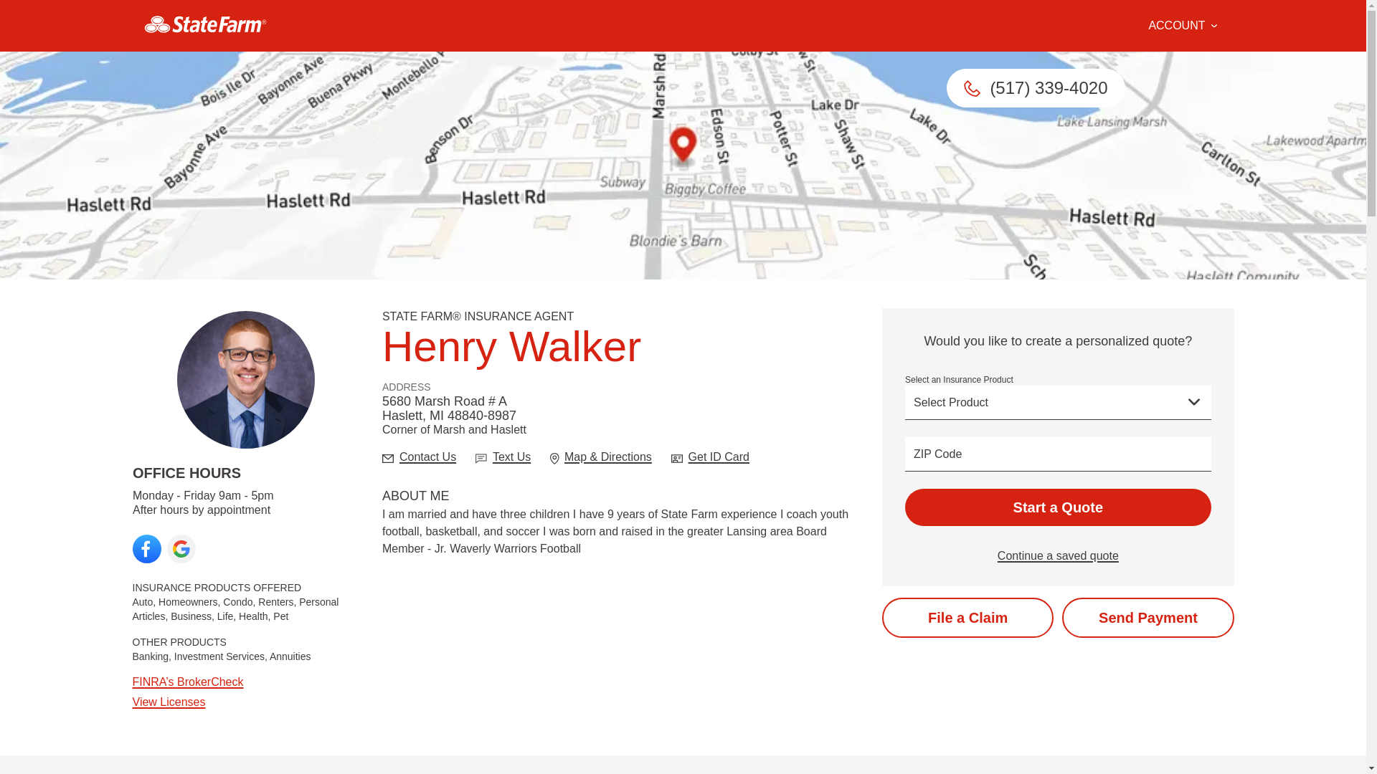Click the envelope icon beside Contact Us
The image size is (1377, 774).
click(x=388, y=459)
